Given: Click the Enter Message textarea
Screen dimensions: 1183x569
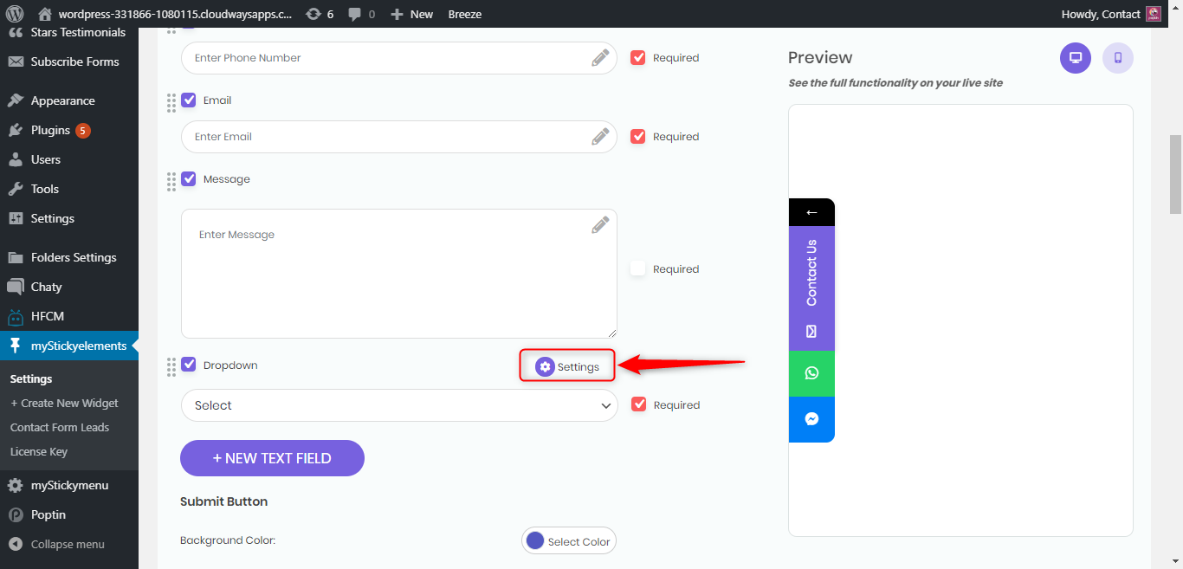Looking at the screenshot, I should pos(399,274).
